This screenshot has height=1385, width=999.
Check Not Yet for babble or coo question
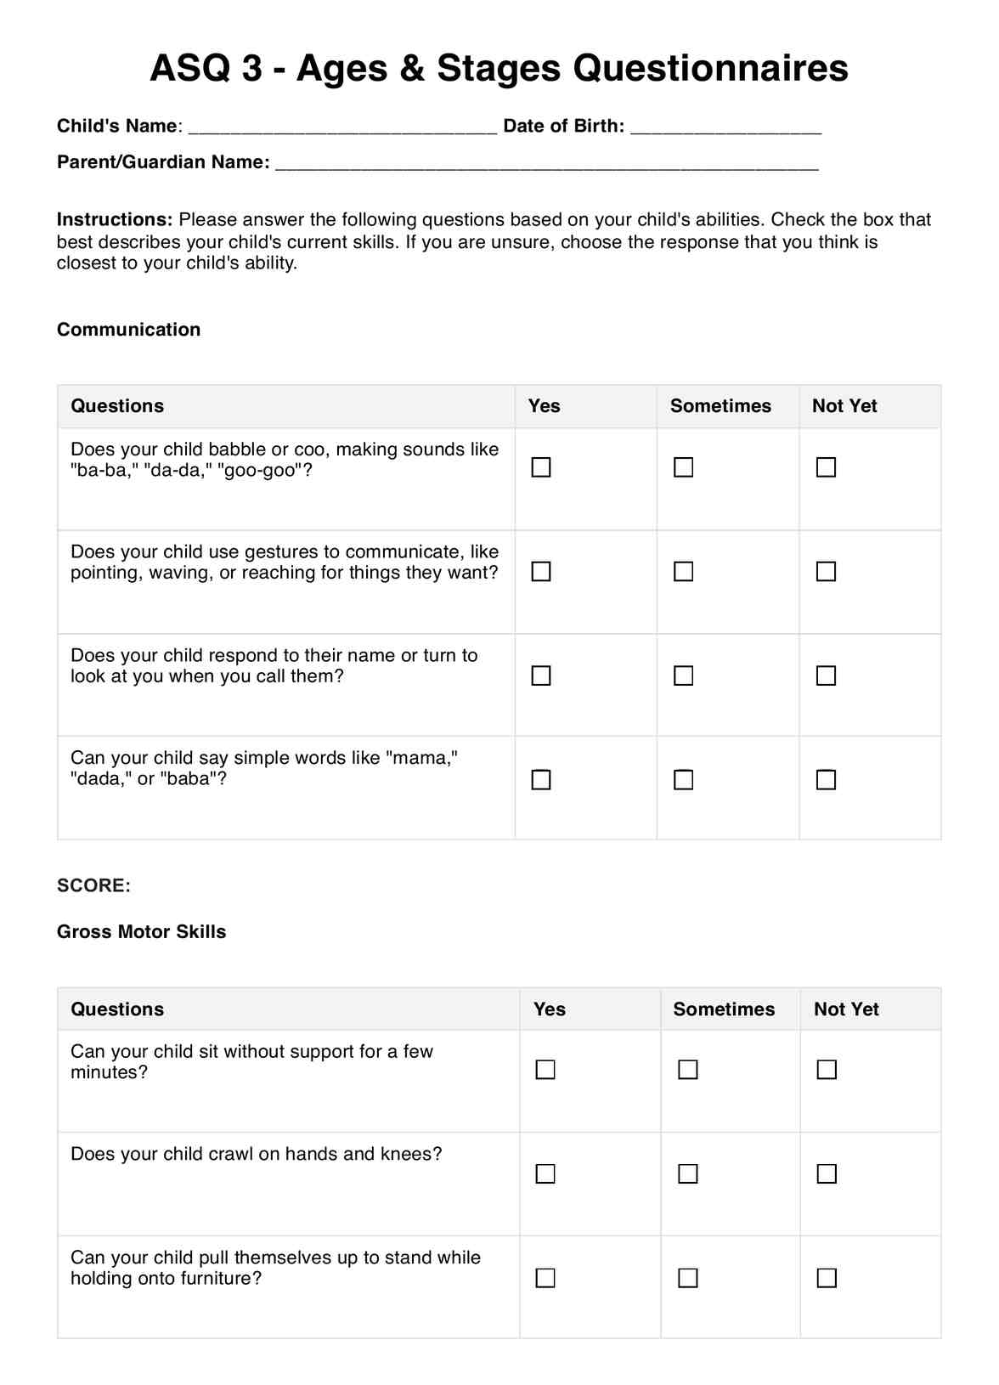point(826,467)
